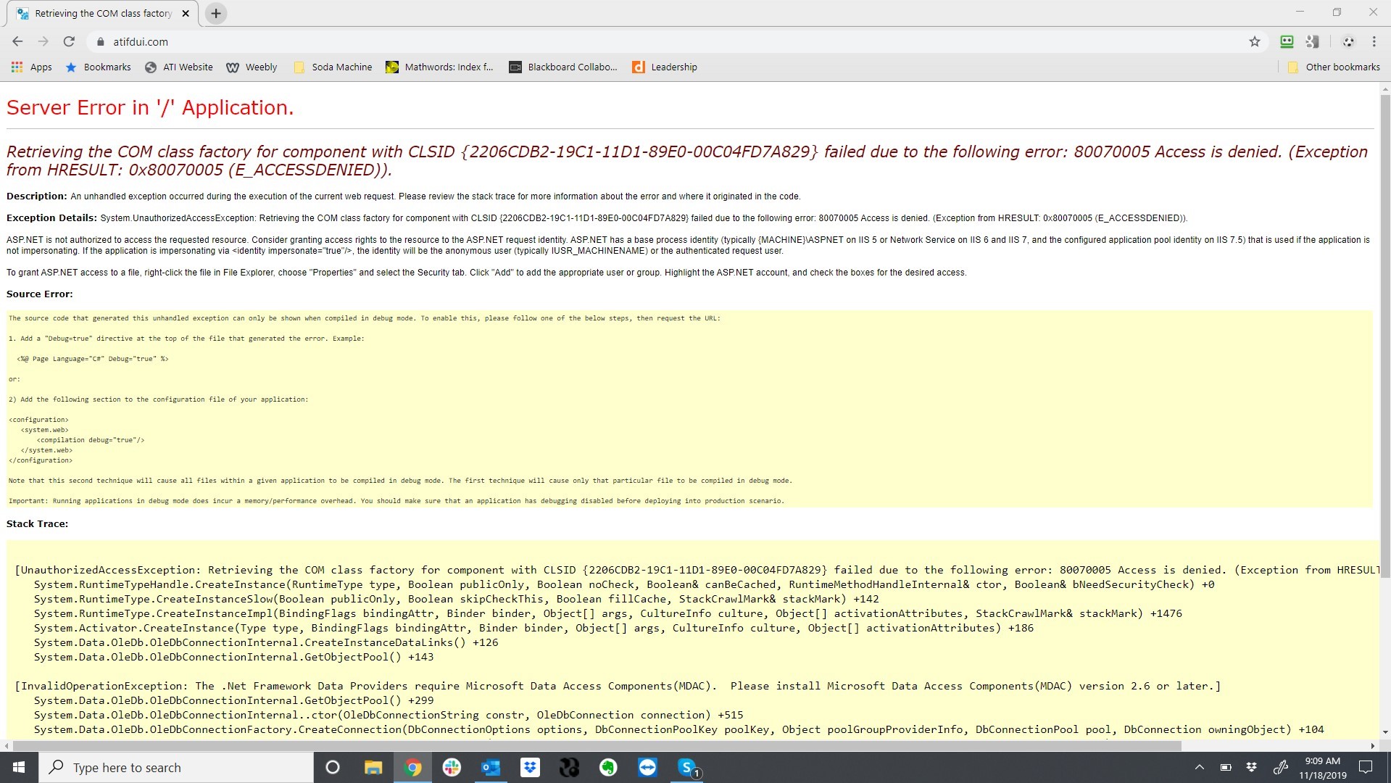This screenshot has height=783, width=1391.
Task: Check the battery status tray icon
Action: pyautogui.click(x=1225, y=767)
